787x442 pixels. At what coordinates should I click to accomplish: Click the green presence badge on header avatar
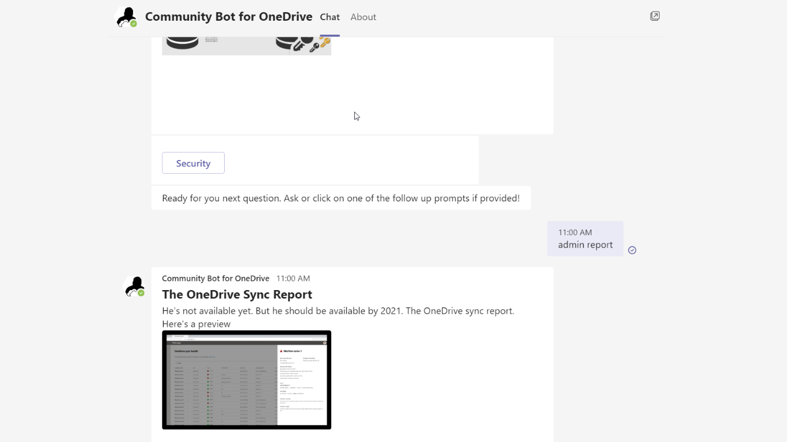(134, 24)
